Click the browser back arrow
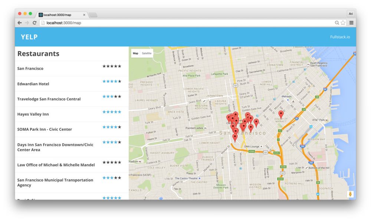371x221 pixels. (x=20, y=23)
